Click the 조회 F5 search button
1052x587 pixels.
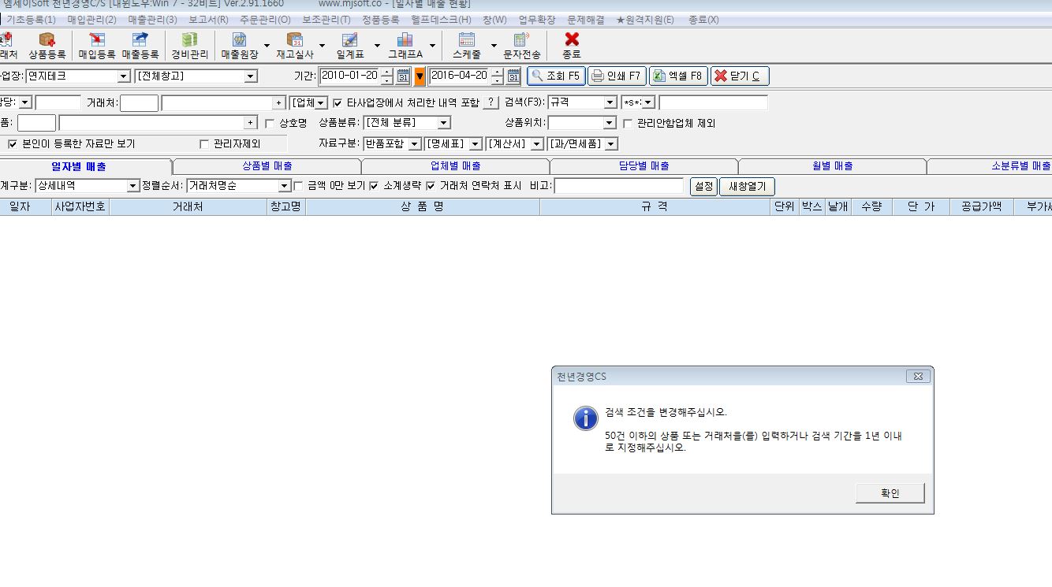(556, 76)
